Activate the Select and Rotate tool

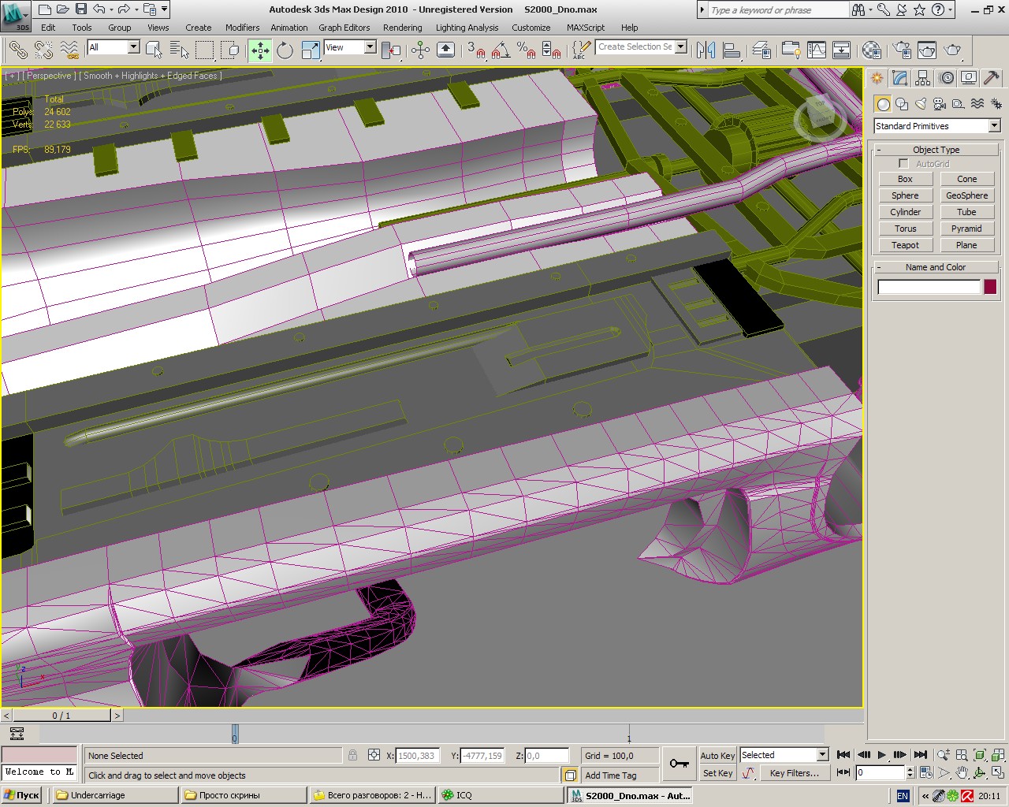[285, 50]
